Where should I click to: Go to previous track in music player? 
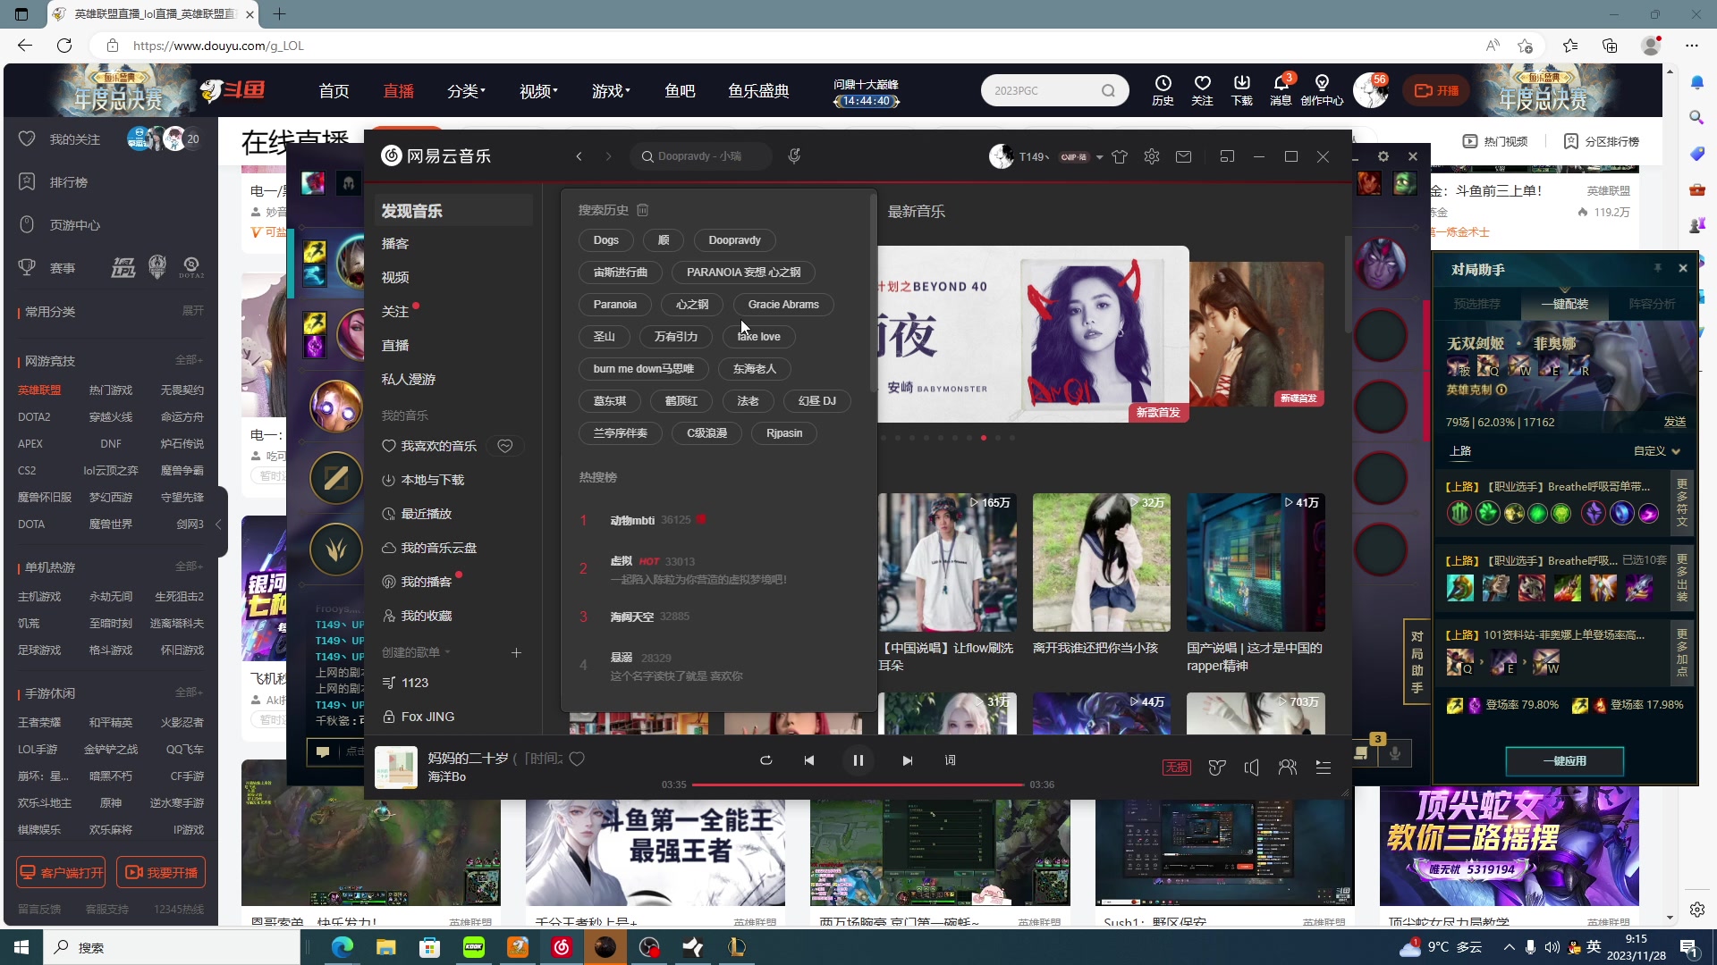(808, 760)
